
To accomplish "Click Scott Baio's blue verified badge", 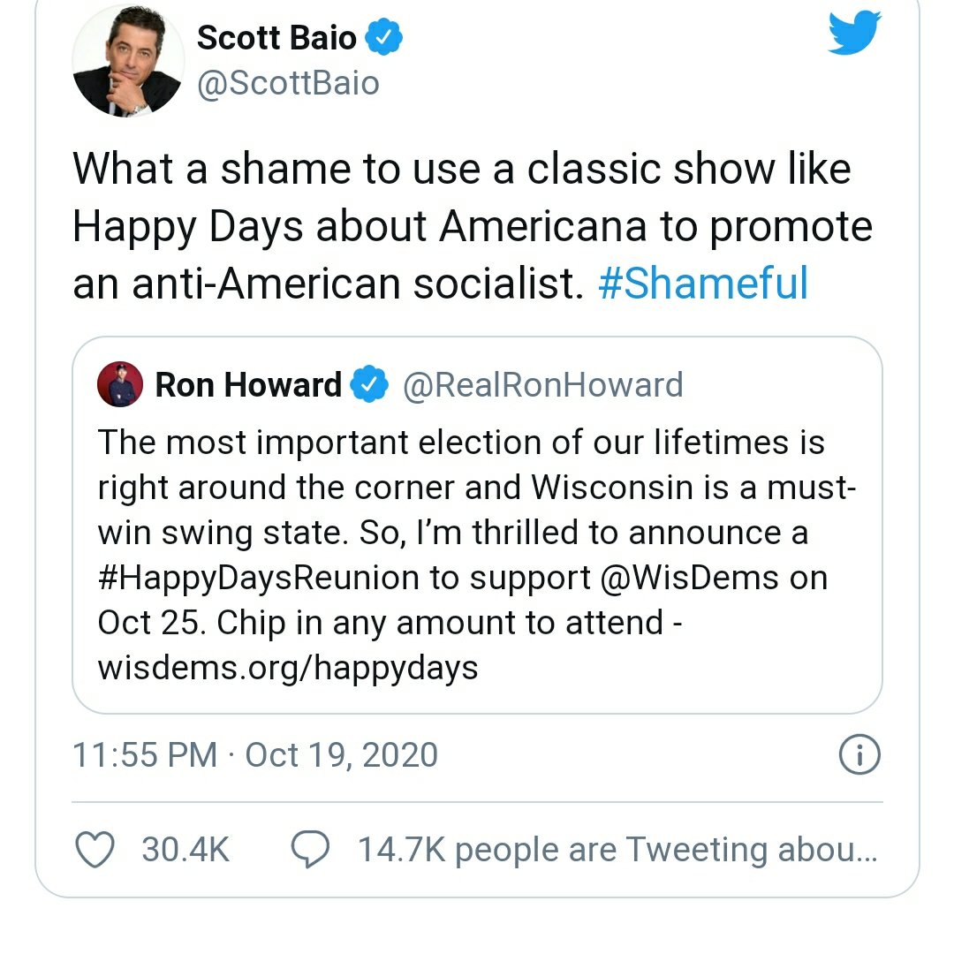I will 384,37.
